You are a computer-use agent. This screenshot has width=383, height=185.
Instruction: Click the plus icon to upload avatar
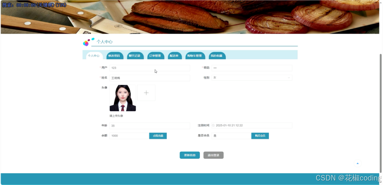(x=146, y=93)
